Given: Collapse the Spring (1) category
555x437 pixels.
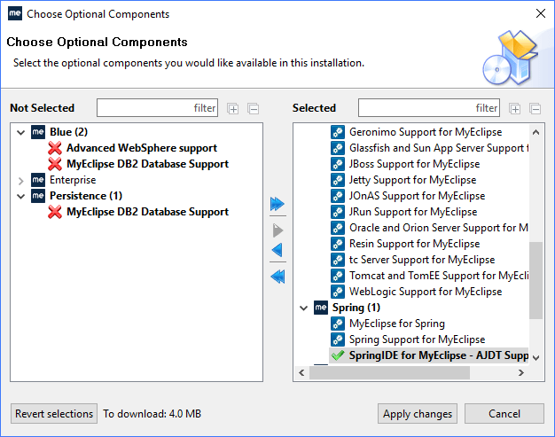Looking at the screenshot, I should tap(304, 308).
